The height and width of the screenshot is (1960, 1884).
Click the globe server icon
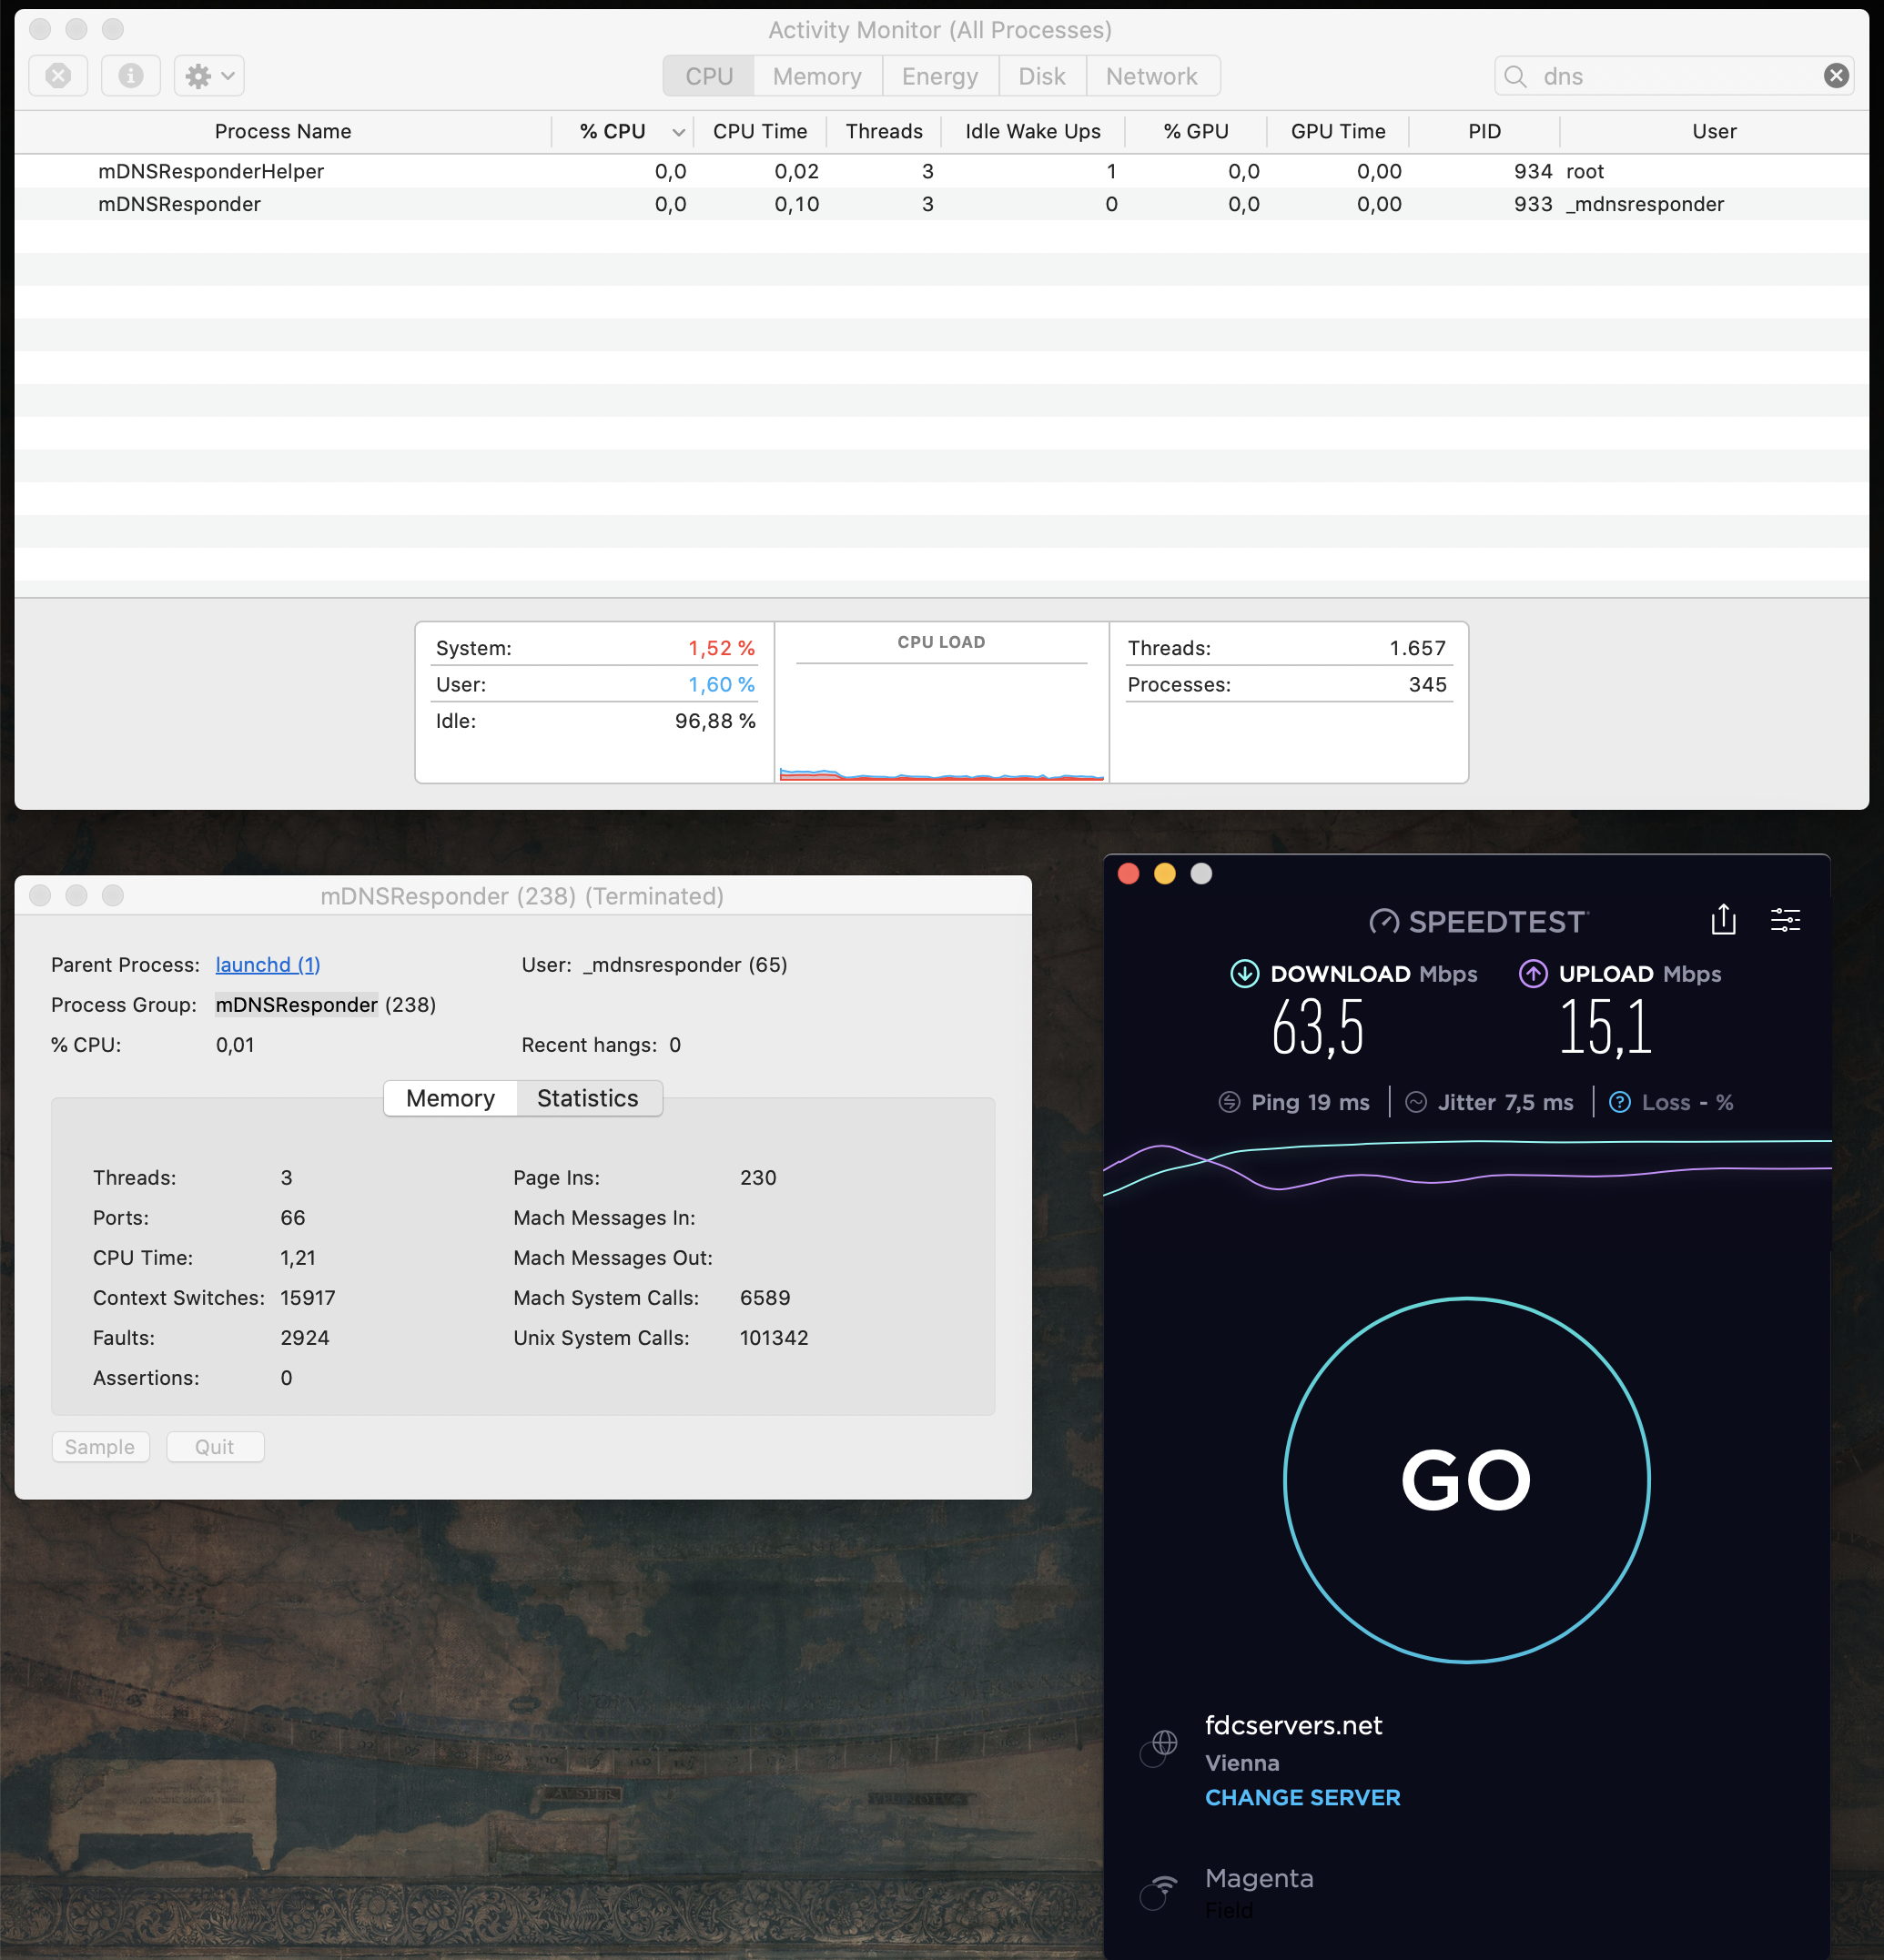(x=1163, y=1744)
